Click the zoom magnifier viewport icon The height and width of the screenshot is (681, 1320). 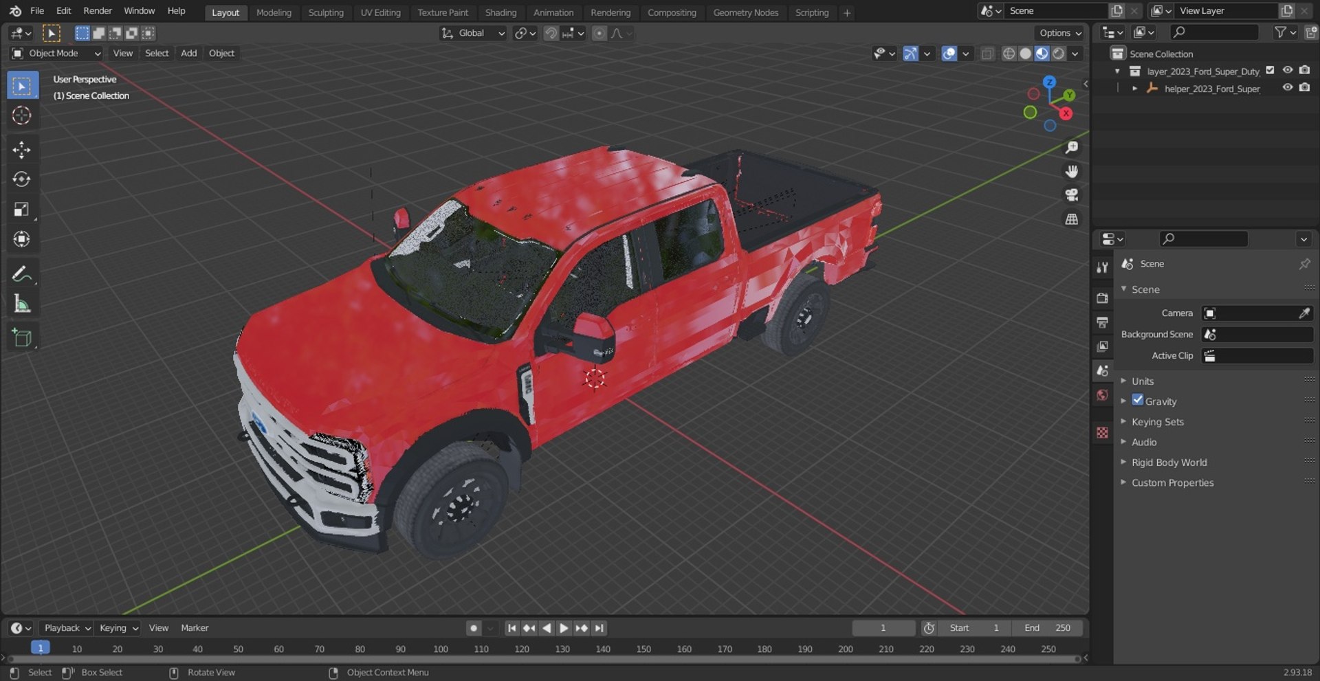point(1071,148)
